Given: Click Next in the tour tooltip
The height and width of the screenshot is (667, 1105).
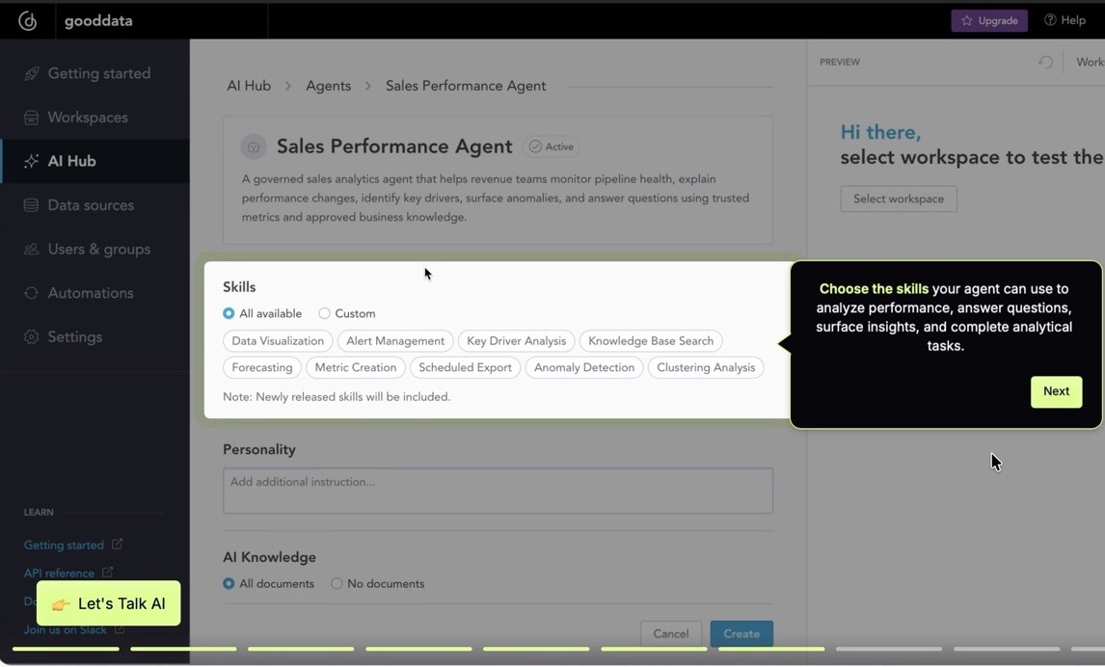Looking at the screenshot, I should point(1057,391).
